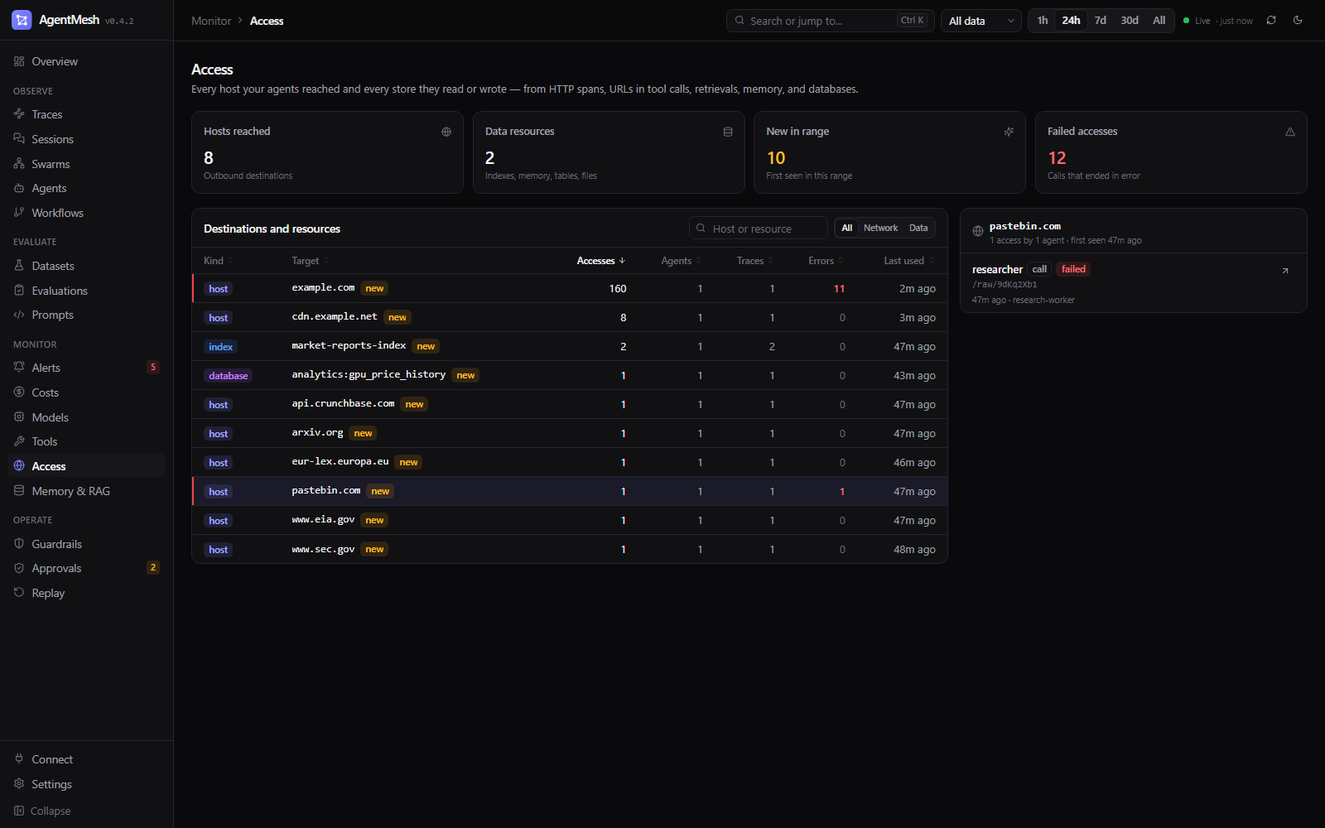This screenshot has width=1325, height=828.
Task: Filter table to Data resources
Action: click(x=918, y=229)
